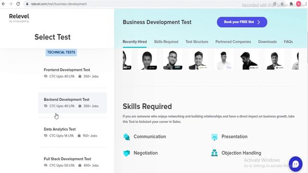This screenshot has width=308, height=173.
Task: Open the Recently Hired tab
Action: (135, 42)
